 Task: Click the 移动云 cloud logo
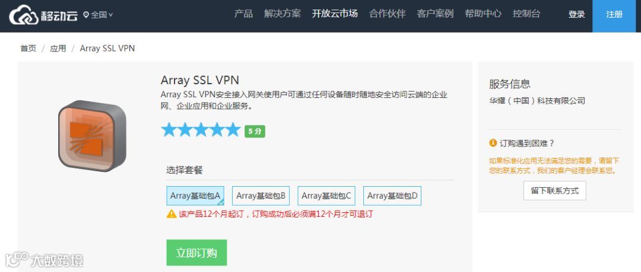(43, 15)
